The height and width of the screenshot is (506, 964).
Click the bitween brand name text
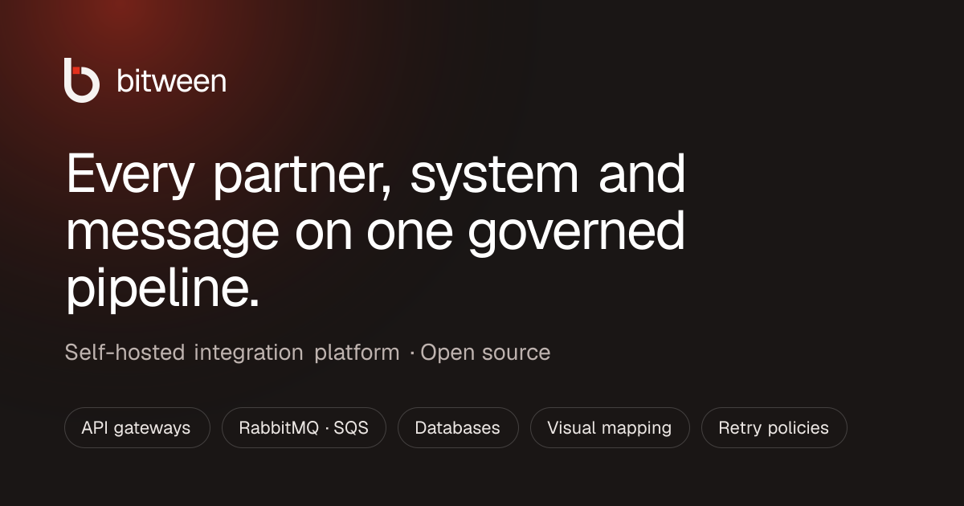click(171, 81)
